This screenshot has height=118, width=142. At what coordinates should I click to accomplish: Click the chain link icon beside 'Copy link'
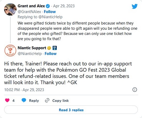pos(47,101)
